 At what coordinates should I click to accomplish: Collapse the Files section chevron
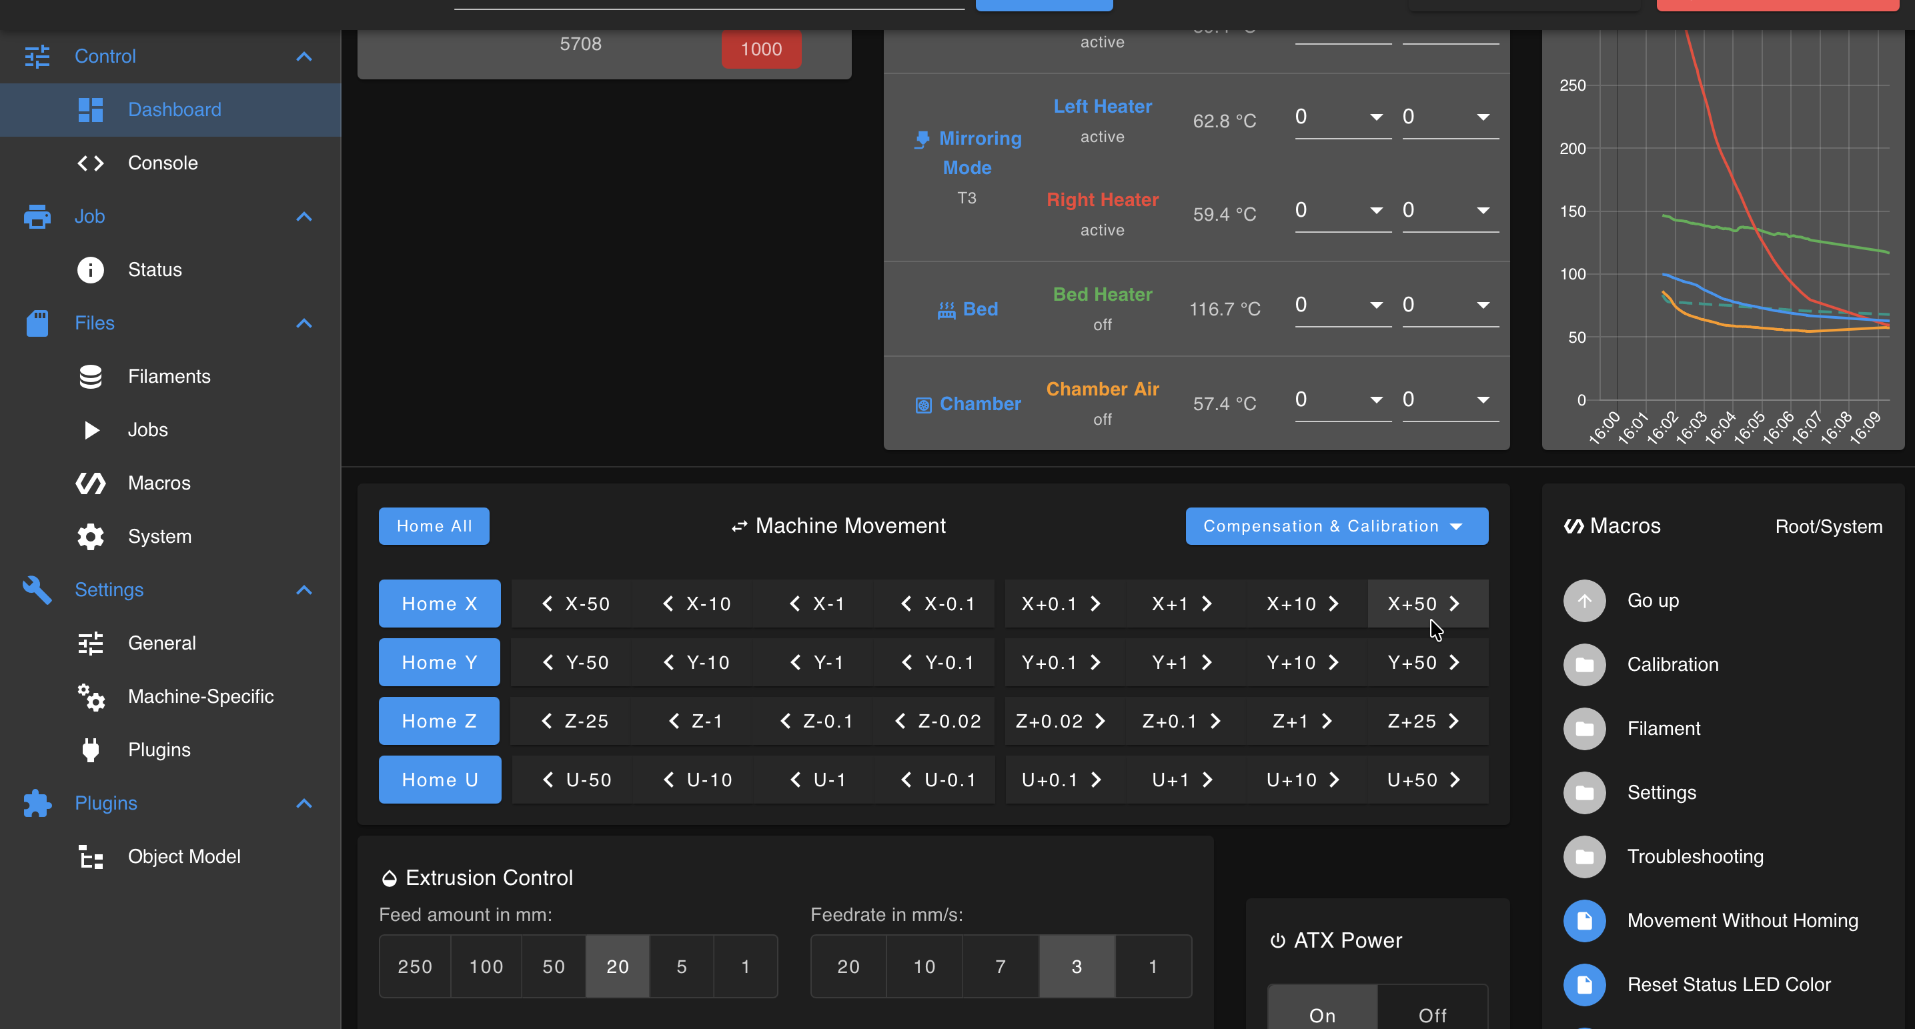pyautogui.click(x=304, y=323)
